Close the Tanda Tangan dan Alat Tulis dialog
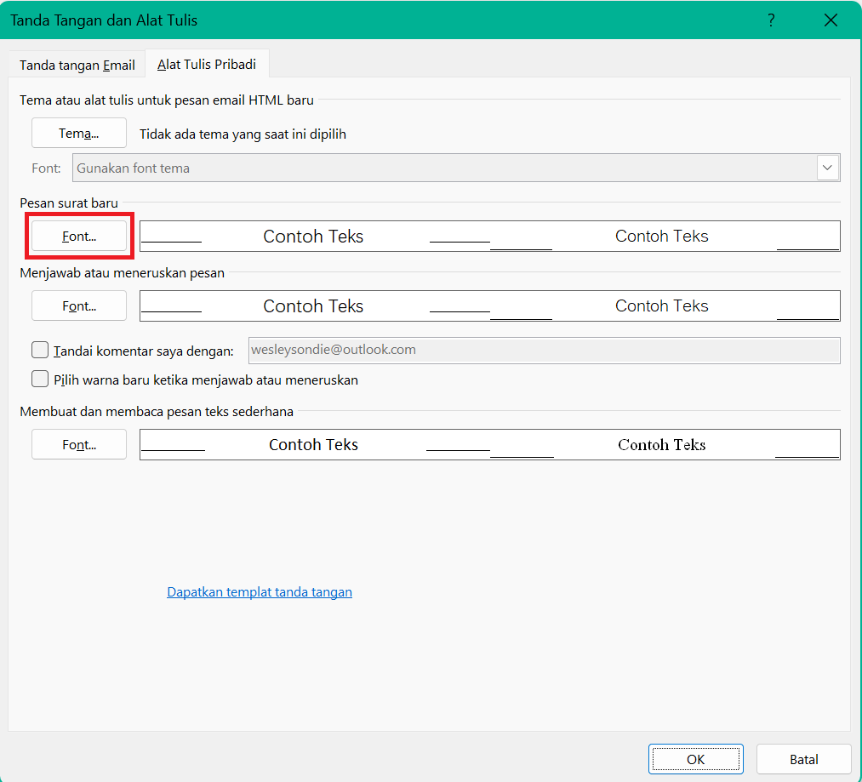This screenshot has width=862, height=782. coord(831,20)
